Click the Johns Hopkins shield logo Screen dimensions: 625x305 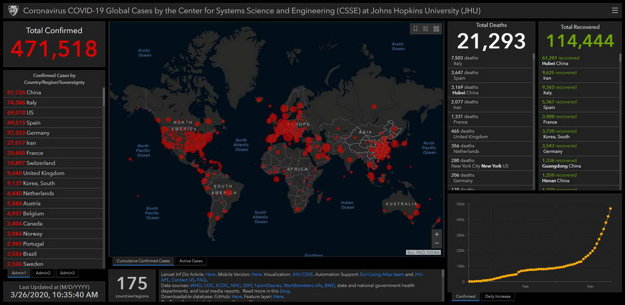click(x=12, y=10)
